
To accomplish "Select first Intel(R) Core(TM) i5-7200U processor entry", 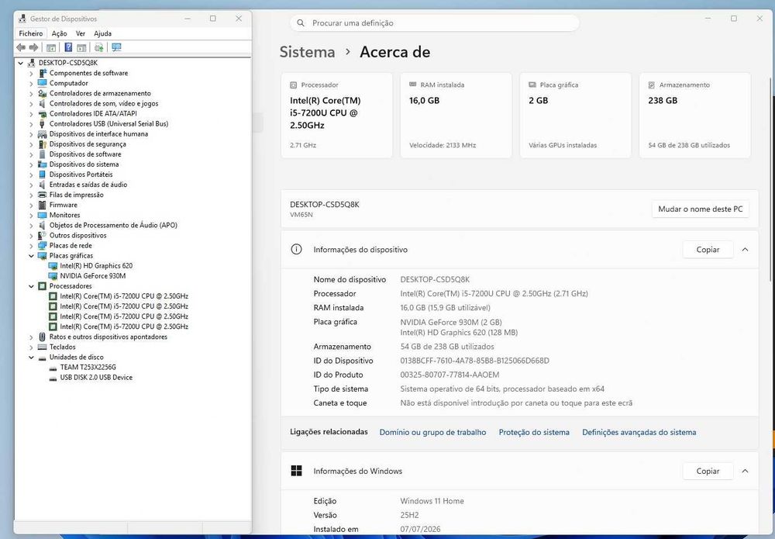I will coord(124,296).
